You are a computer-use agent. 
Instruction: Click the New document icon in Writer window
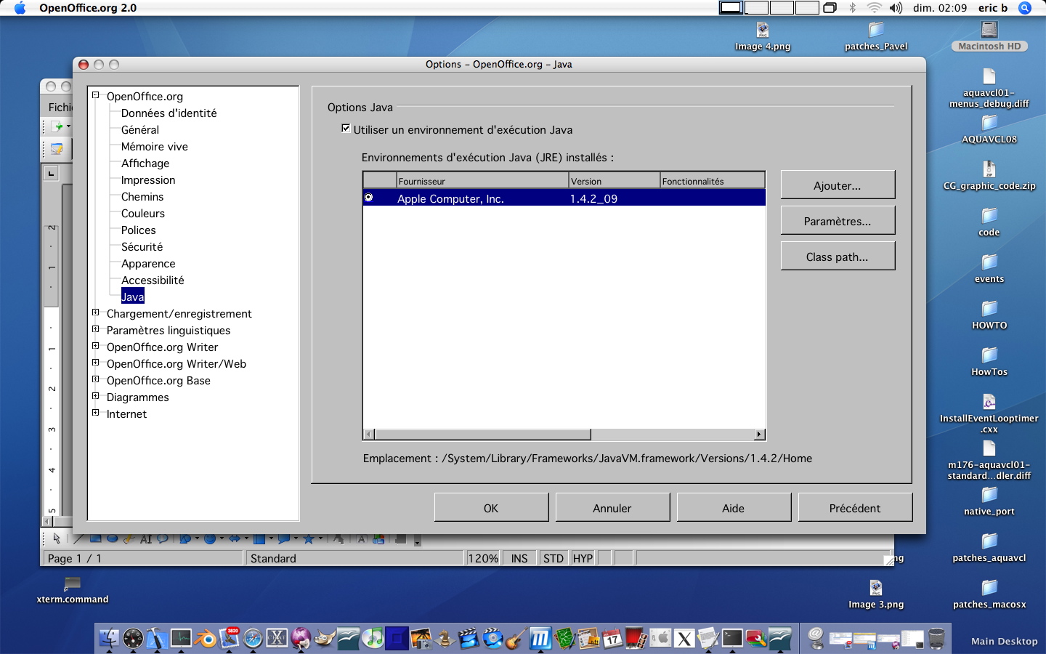click(58, 126)
